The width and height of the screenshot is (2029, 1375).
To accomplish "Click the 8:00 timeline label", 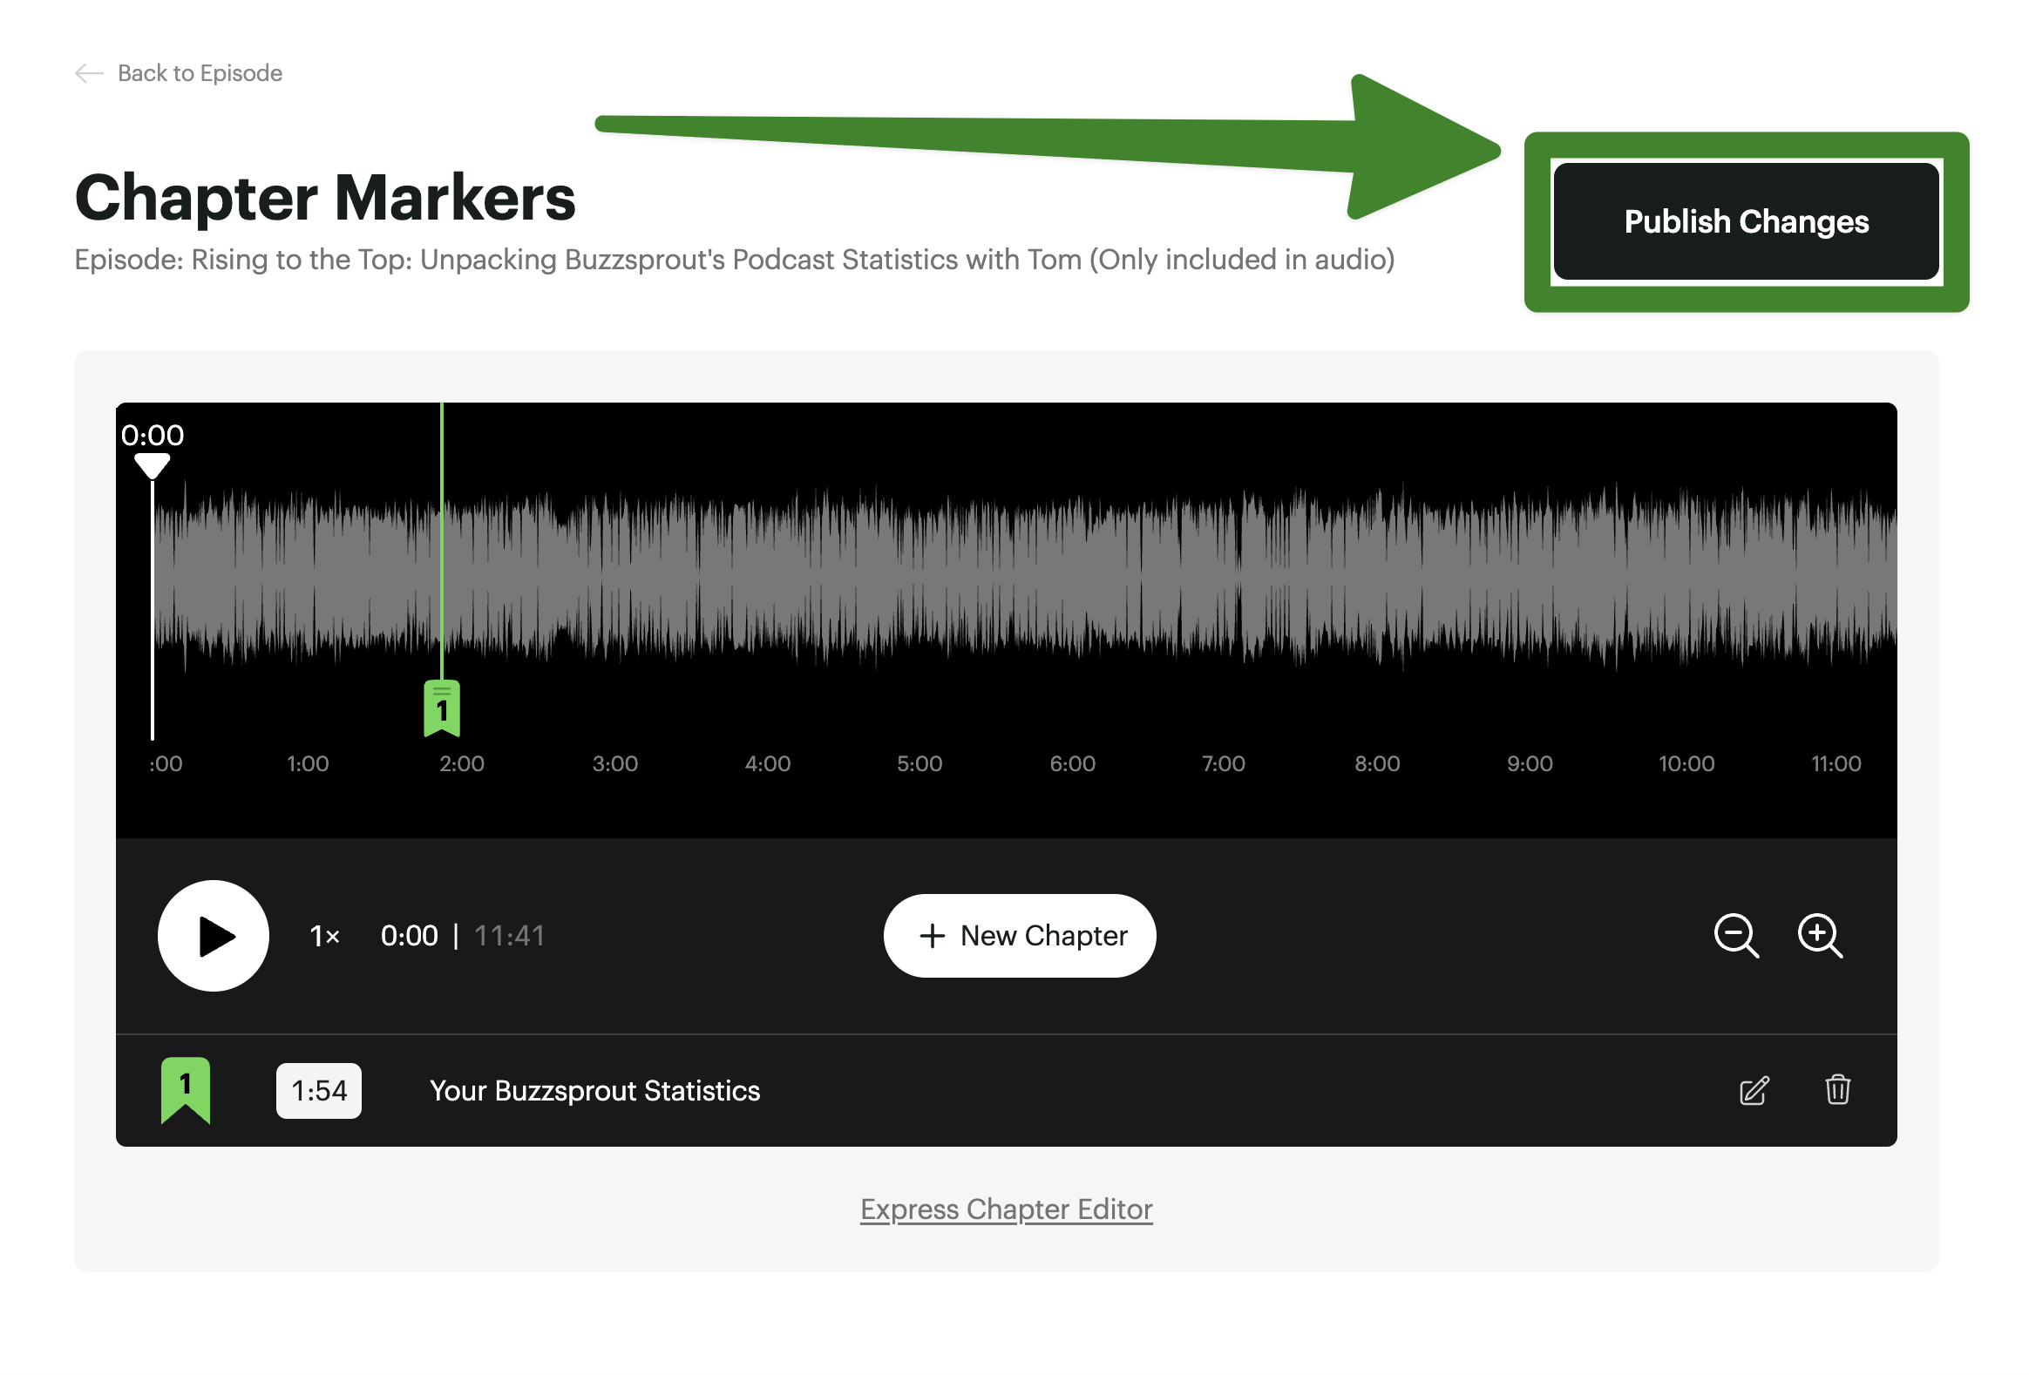I will pos(1377,764).
